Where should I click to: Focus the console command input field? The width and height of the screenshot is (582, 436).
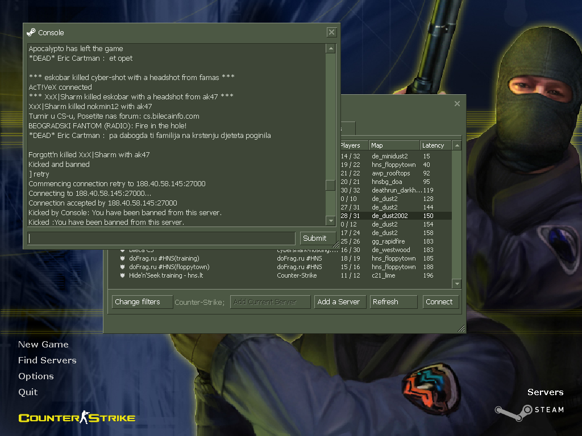click(161, 238)
